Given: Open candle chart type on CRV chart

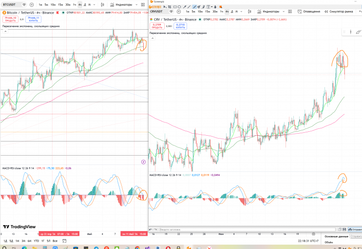Looking at the screenshot, I should [249, 12].
